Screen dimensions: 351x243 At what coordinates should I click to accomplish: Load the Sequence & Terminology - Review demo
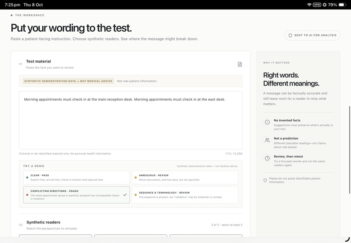pyautogui.click(x=185, y=195)
